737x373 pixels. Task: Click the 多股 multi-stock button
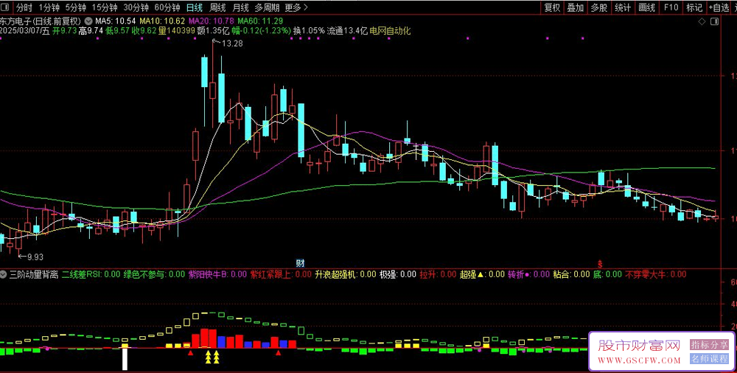pyautogui.click(x=598, y=7)
